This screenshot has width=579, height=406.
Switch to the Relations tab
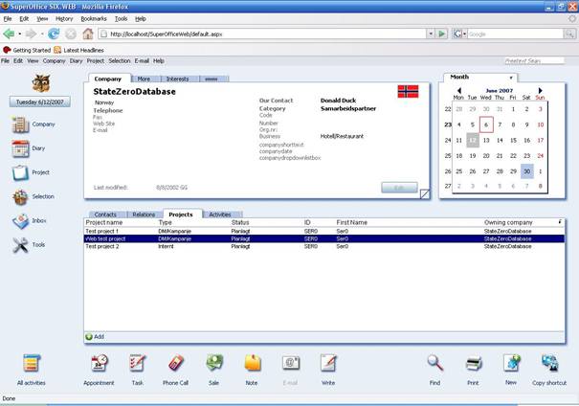coord(144,214)
